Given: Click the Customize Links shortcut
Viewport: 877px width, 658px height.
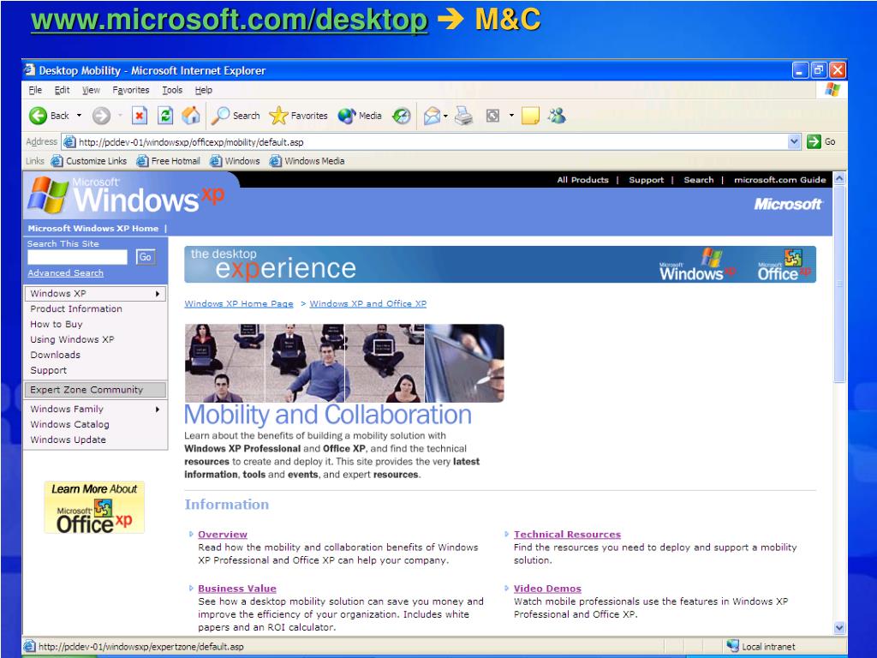Looking at the screenshot, I should (x=89, y=161).
